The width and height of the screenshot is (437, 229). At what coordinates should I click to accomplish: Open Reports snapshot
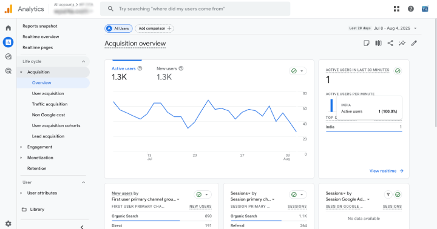coord(40,26)
